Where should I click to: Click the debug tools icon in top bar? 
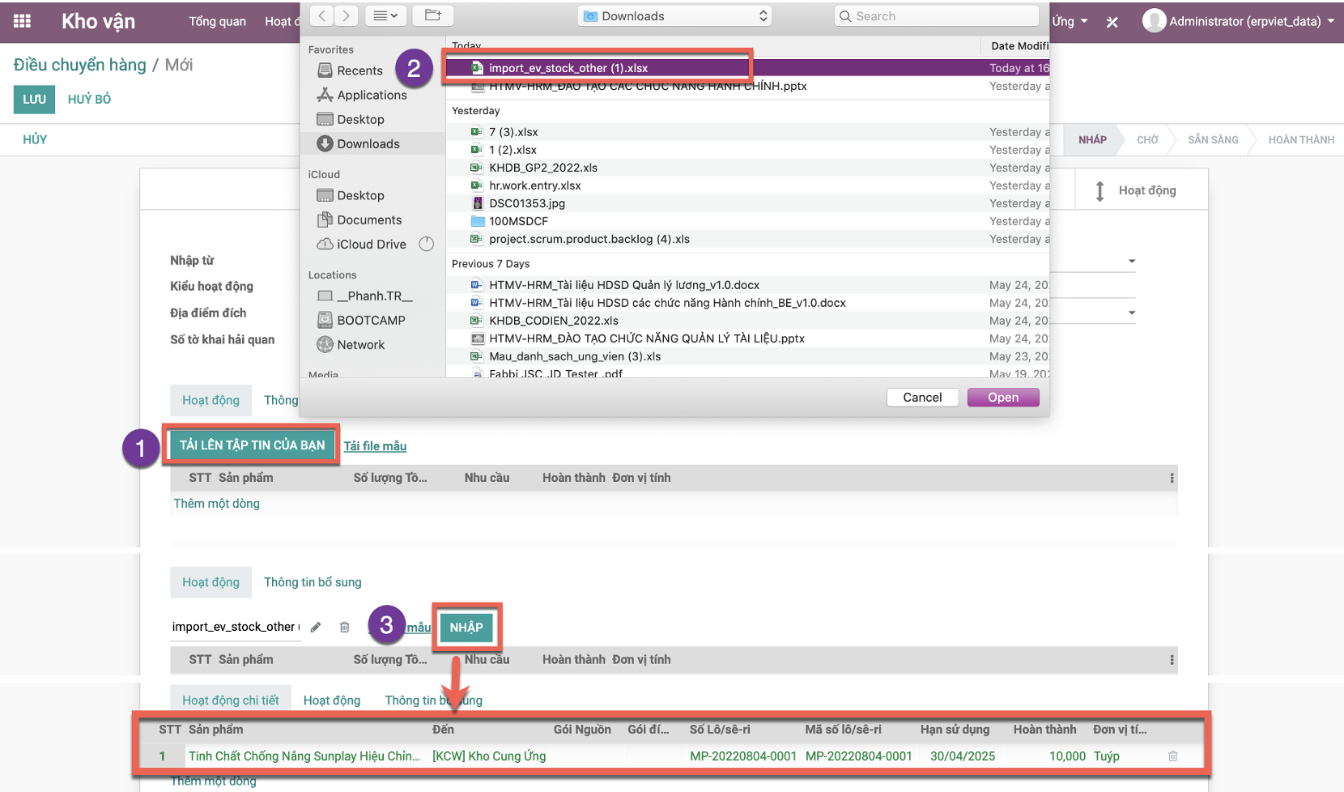click(1112, 22)
